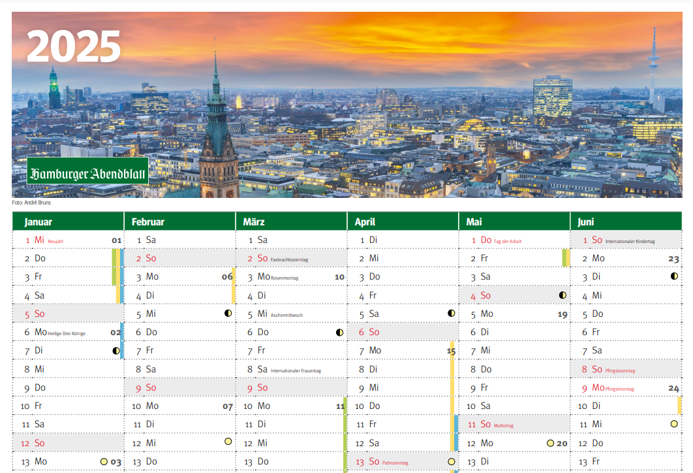Switch to the Juni month header
The width and height of the screenshot is (693, 473).
585,222
